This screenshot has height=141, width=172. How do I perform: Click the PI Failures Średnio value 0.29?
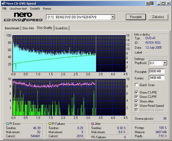[80, 128]
